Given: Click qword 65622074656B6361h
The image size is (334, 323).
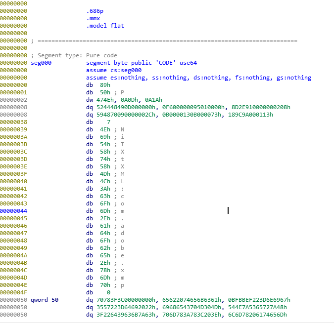Looking at the screenshot, I should click(x=191, y=300).
